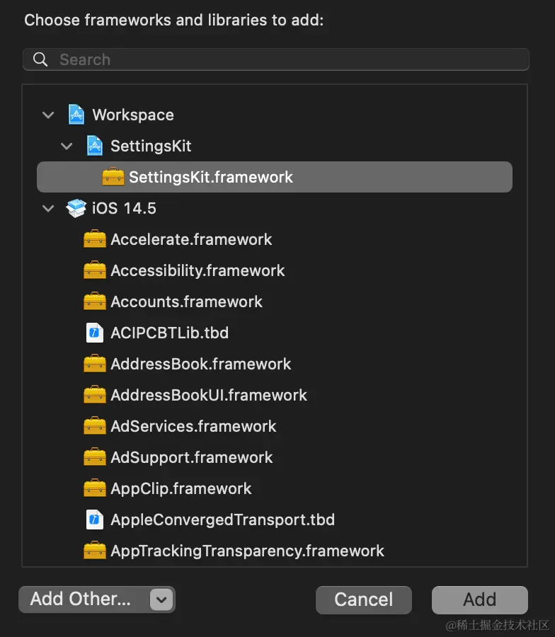Click the iOS 14.5 SDK box icon
This screenshot has width=555, height=637.
[x=76, y=208]
